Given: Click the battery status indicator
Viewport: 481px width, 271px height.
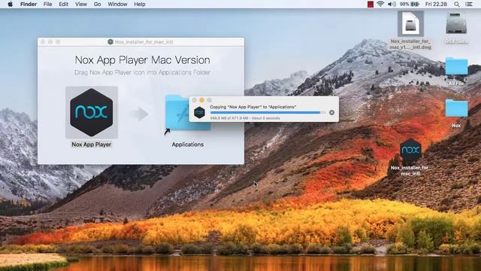Looking at the screenshot, I should [410, 4].
